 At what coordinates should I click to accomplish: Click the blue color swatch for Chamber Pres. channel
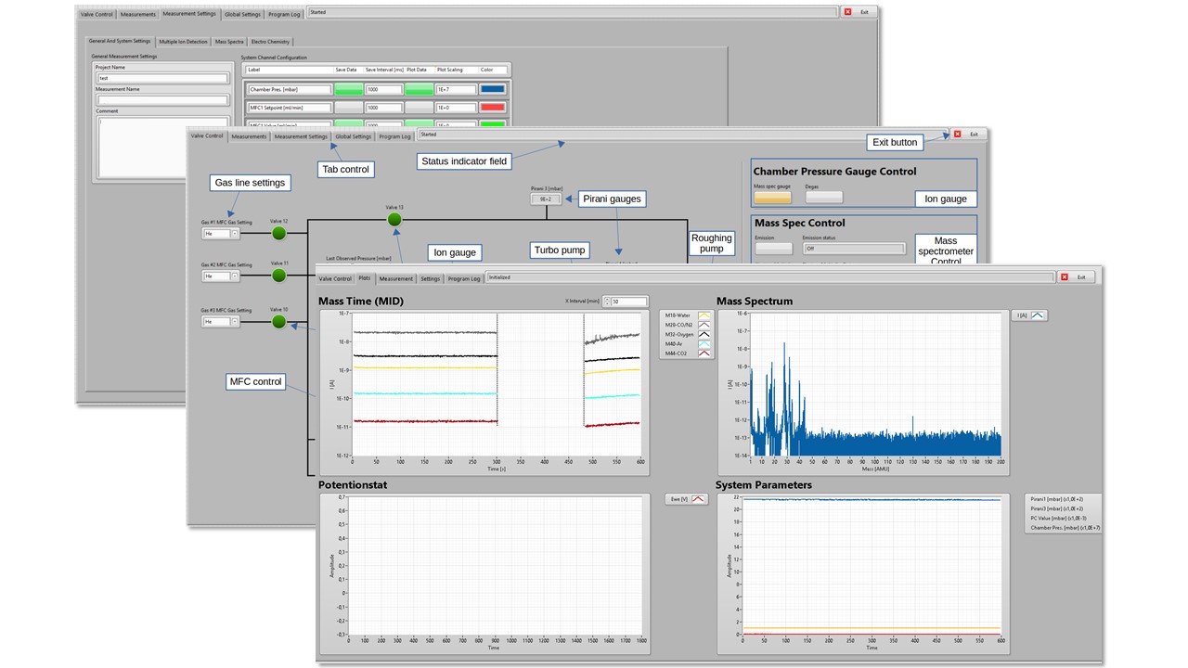pyautogui.click(x=492, y=88)
